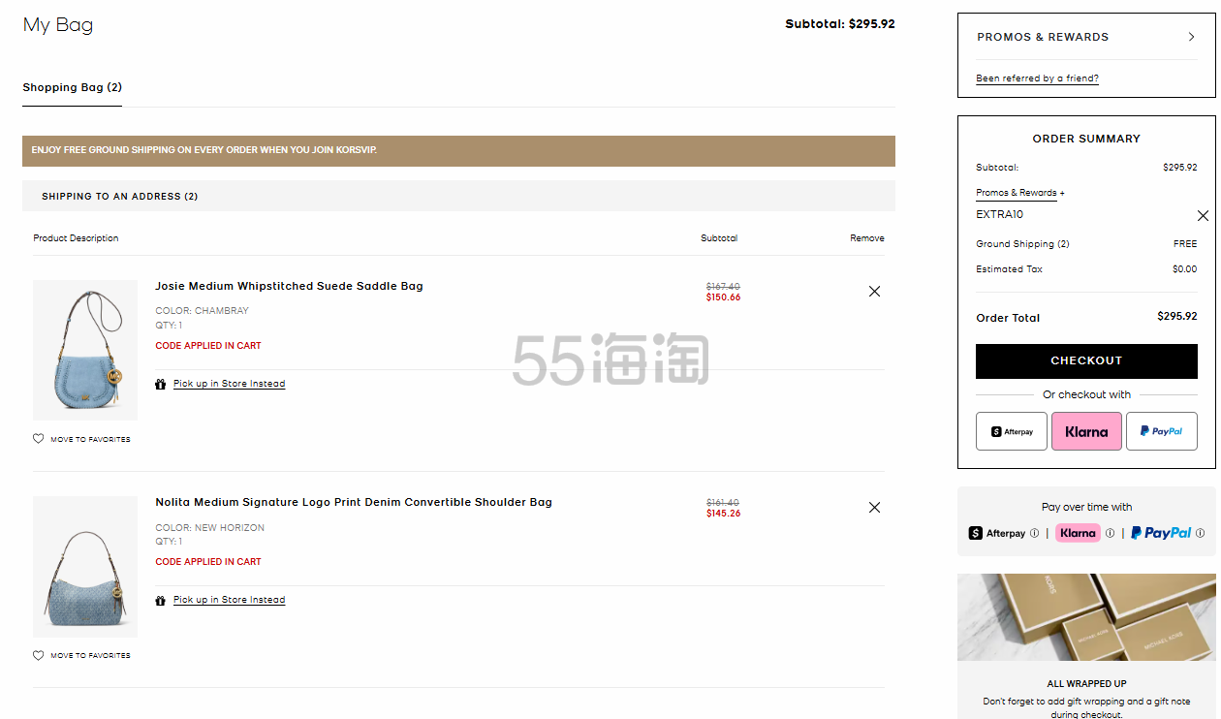Viewport: 1221px width, 719px height.
Task: Remove the EXTRA10 promo code
Action: [1203, 215]
